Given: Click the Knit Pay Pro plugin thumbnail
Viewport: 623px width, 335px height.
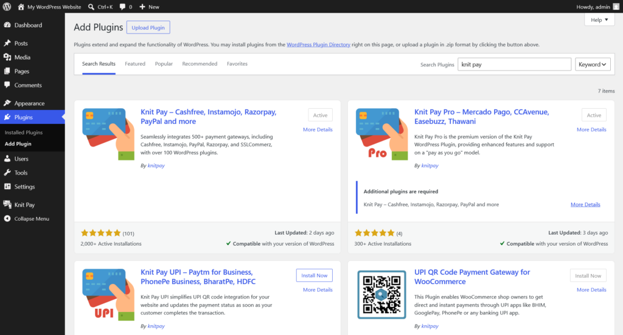Looking at the screenshot, I should 382,134.
